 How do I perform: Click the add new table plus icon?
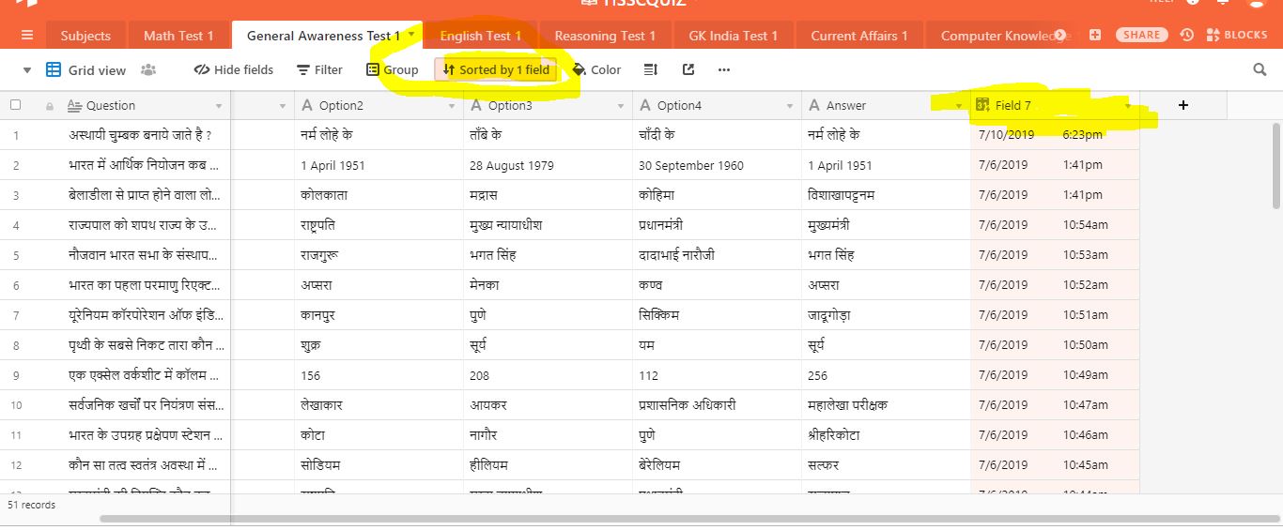[1095, 36]
